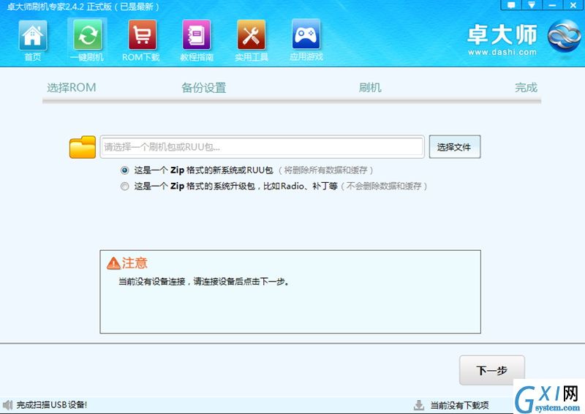
Task: Click the speaker icon in status bar
Action: 7,404
